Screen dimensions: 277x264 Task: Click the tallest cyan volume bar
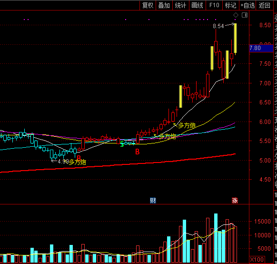click(216, 238)
